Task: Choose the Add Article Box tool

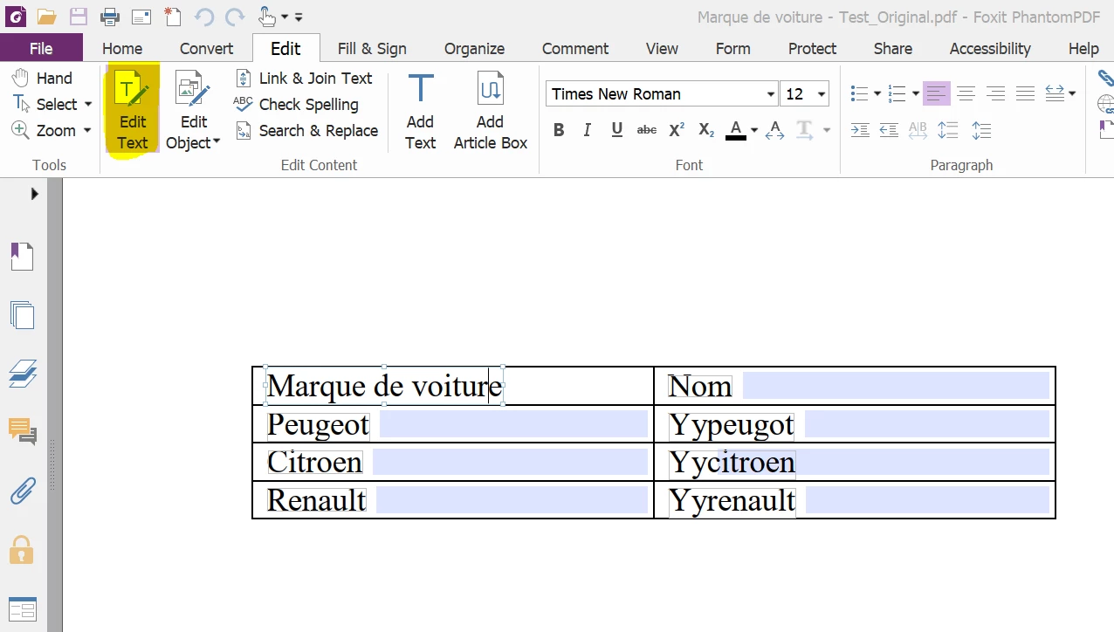Action: [x=490, y=109]
